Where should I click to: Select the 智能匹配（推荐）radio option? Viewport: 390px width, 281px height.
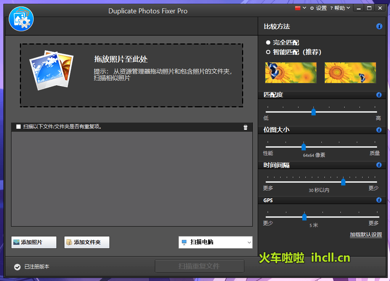pos(268,52)
